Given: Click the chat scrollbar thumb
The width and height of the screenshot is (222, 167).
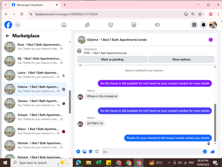Looking at the screenshot, I should (x=215, y=122).
